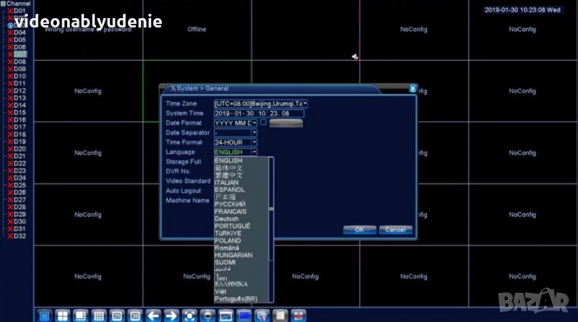This screenshot has height=322, width=578.
Task: Switch to single-channel view icon
Action: [x=44, y=315]
